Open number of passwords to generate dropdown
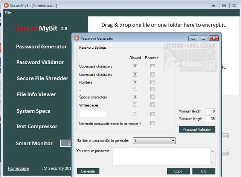The height and width of the screenshot is (177, 241). 154,141
